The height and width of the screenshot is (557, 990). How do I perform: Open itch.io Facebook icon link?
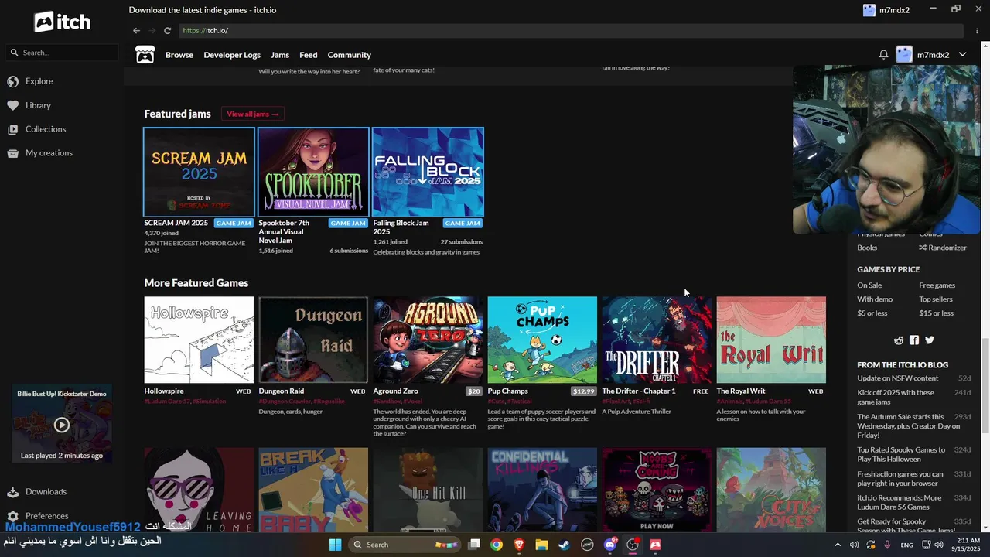(x=914, y=340)
